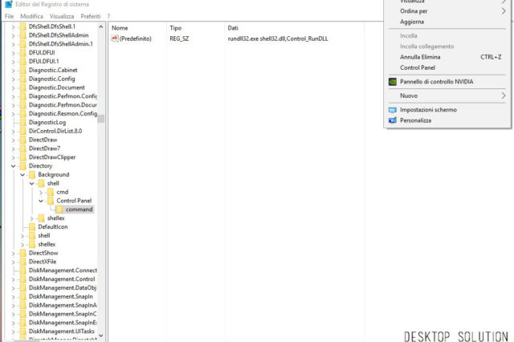Collapse the shell key under Background
Screen dimensions: 514x342
coord(32,184)
